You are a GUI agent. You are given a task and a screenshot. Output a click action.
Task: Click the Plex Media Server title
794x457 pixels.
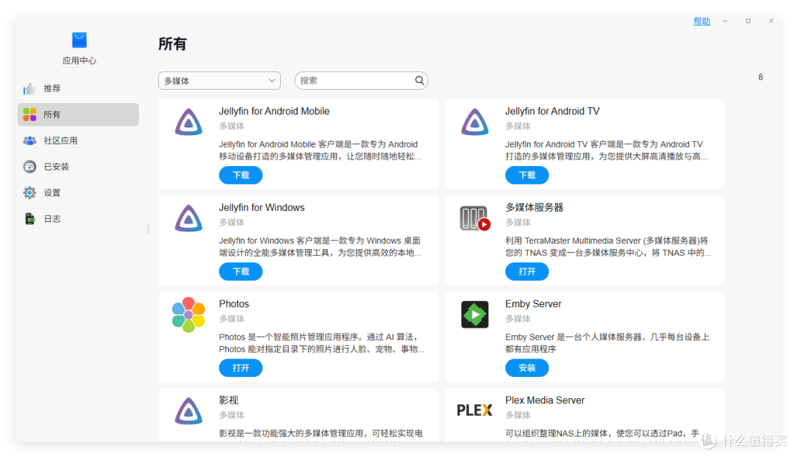545,400
